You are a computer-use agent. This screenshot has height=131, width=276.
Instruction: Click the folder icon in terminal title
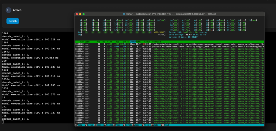pyautogui.click(x=124, y=14)
